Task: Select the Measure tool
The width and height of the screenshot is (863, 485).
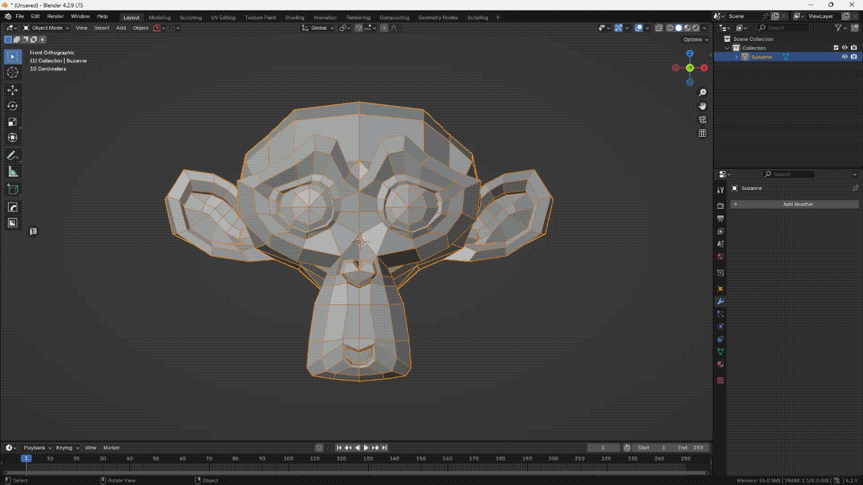Action: click(12, 172)
